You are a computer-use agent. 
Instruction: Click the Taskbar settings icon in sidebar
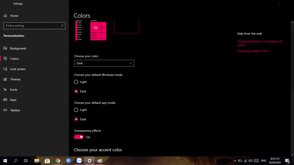pos(6,110)
